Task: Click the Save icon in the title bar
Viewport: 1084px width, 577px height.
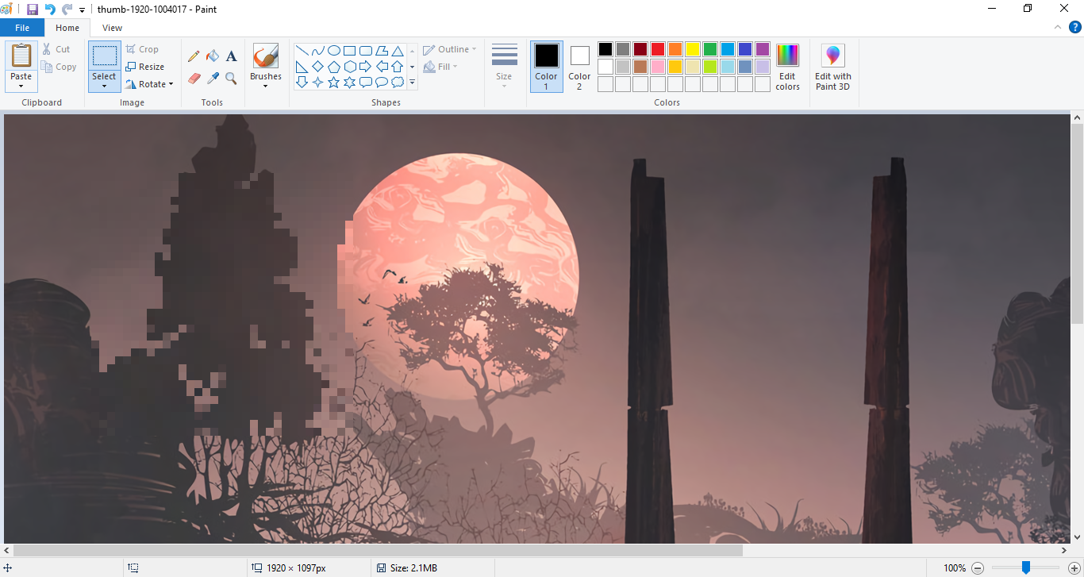Action: [32, 10]
